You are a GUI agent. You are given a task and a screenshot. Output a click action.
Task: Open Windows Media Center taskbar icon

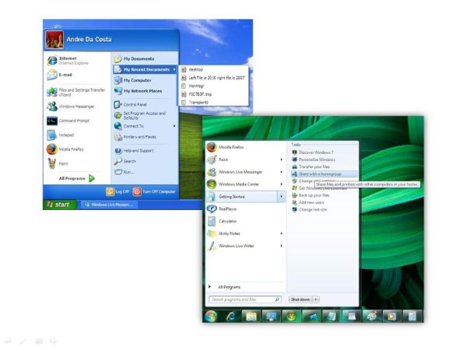tap(291, 317)
